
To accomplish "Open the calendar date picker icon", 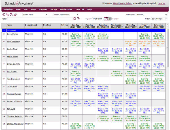I will [106, 19].
